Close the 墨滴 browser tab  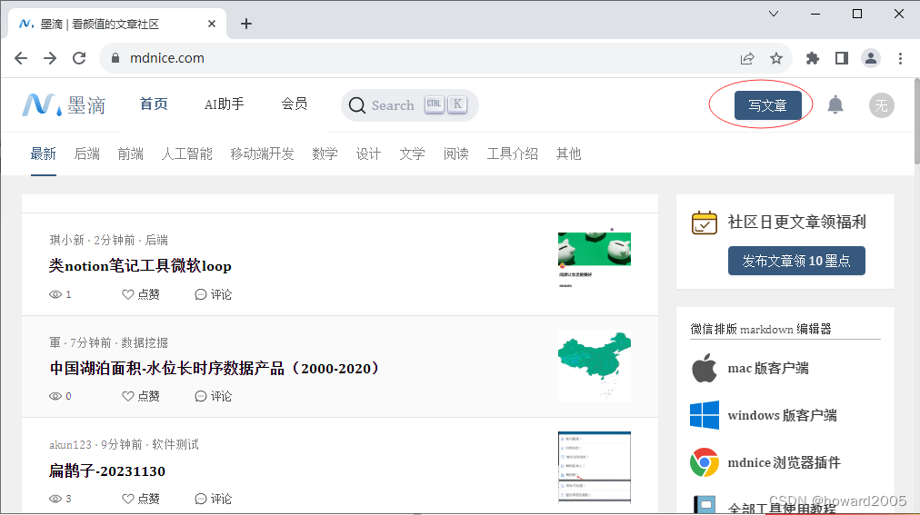coord(212,24)
